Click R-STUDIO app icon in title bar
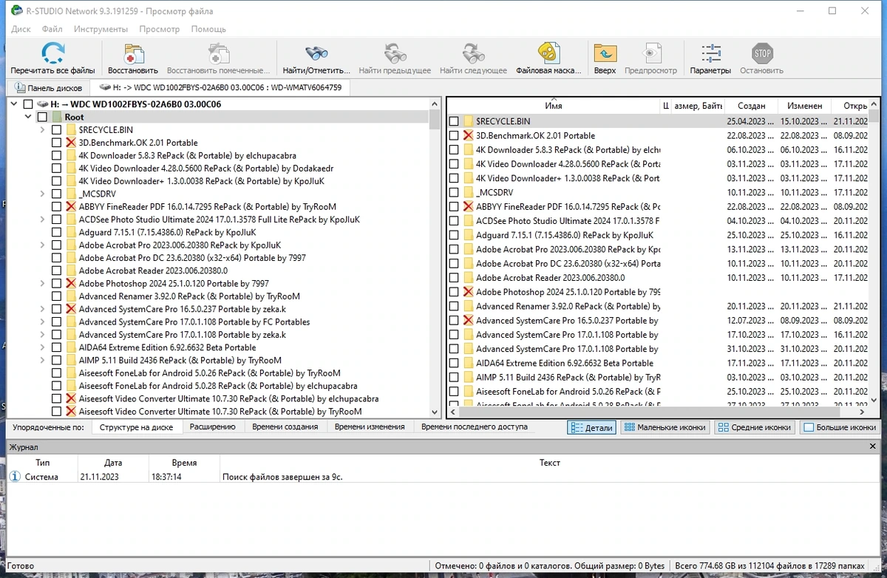The height and width of the screenshot is (578, 887). click(x=16, y=11)
